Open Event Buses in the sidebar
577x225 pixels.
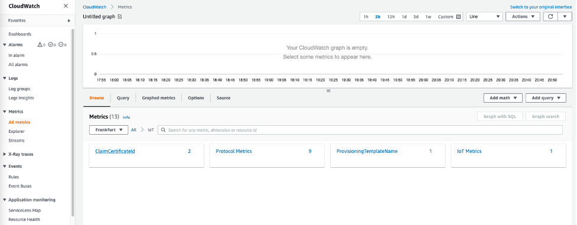[20, 187]
